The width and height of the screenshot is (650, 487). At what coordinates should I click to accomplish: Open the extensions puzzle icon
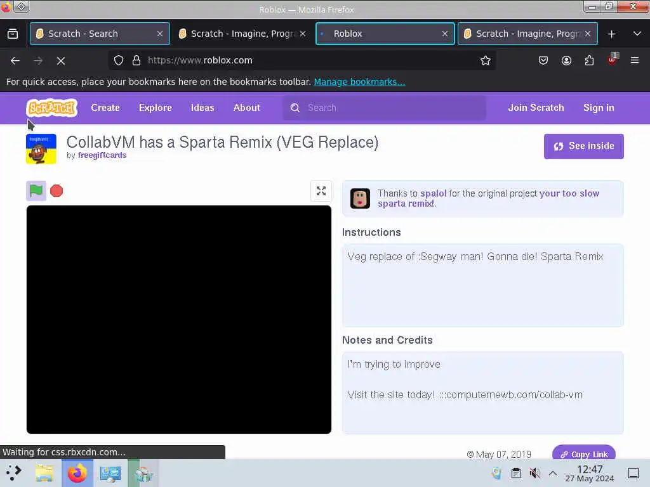[x=589, y=60]
